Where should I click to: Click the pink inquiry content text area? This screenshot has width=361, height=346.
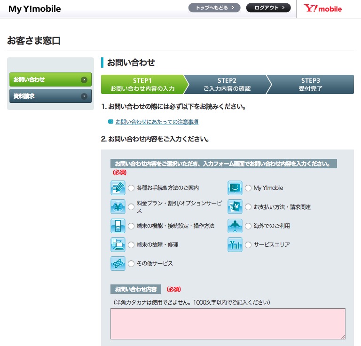(x=228, y=323)
